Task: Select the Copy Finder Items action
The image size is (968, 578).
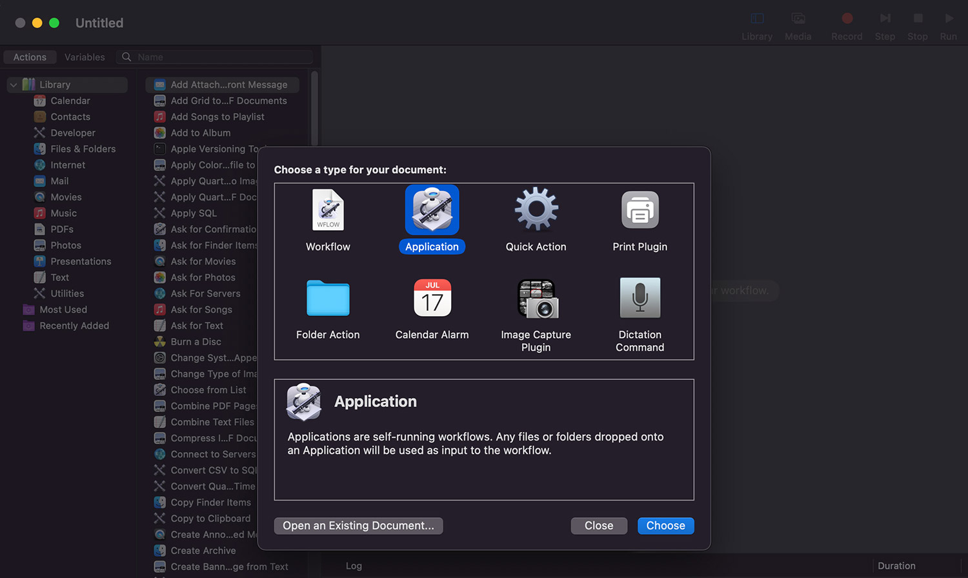Action: coord(210,503)
